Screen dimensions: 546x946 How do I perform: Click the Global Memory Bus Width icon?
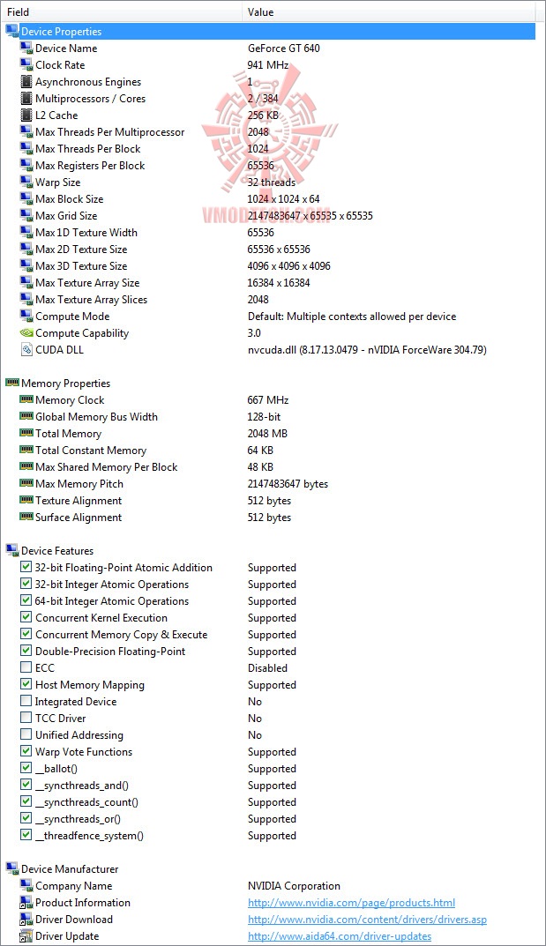pyautogui.click(x=26, y=416)
